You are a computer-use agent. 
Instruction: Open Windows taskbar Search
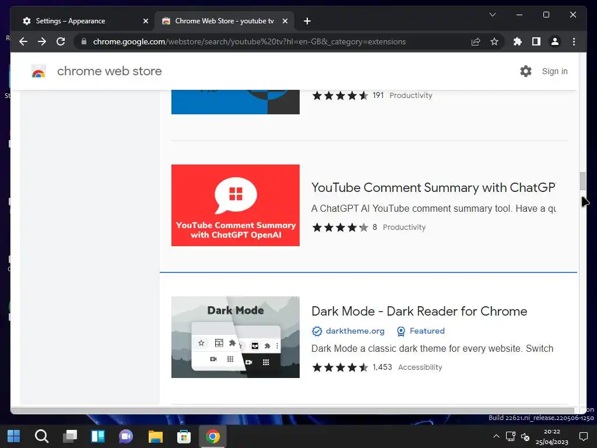tap(41, 436)
